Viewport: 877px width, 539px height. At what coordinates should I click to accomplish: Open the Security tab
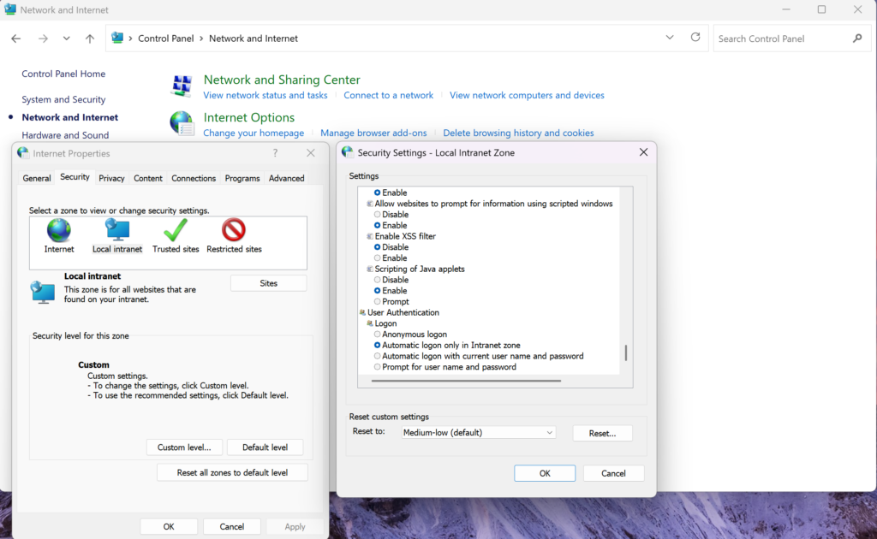point(75,177)
